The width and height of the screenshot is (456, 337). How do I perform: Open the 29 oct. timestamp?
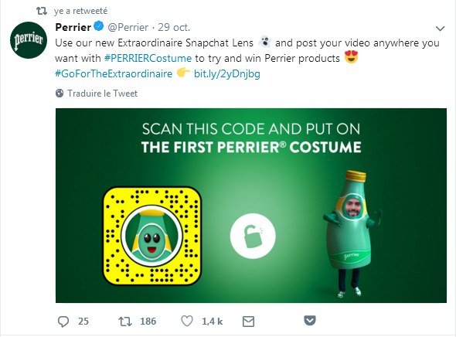(174, 27)
